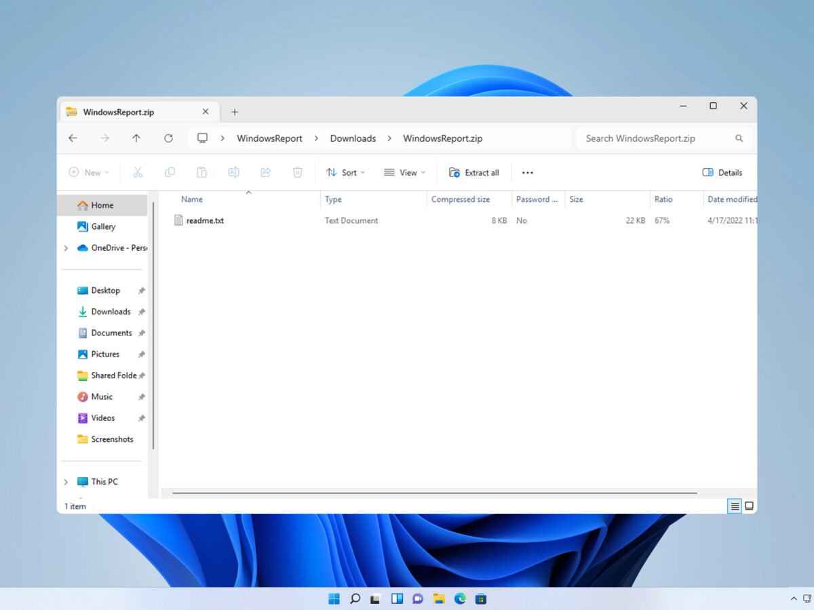Go up one folder level
Image resolution: width=814 pixels, height=610 pixels.
[x=136, y=138]
